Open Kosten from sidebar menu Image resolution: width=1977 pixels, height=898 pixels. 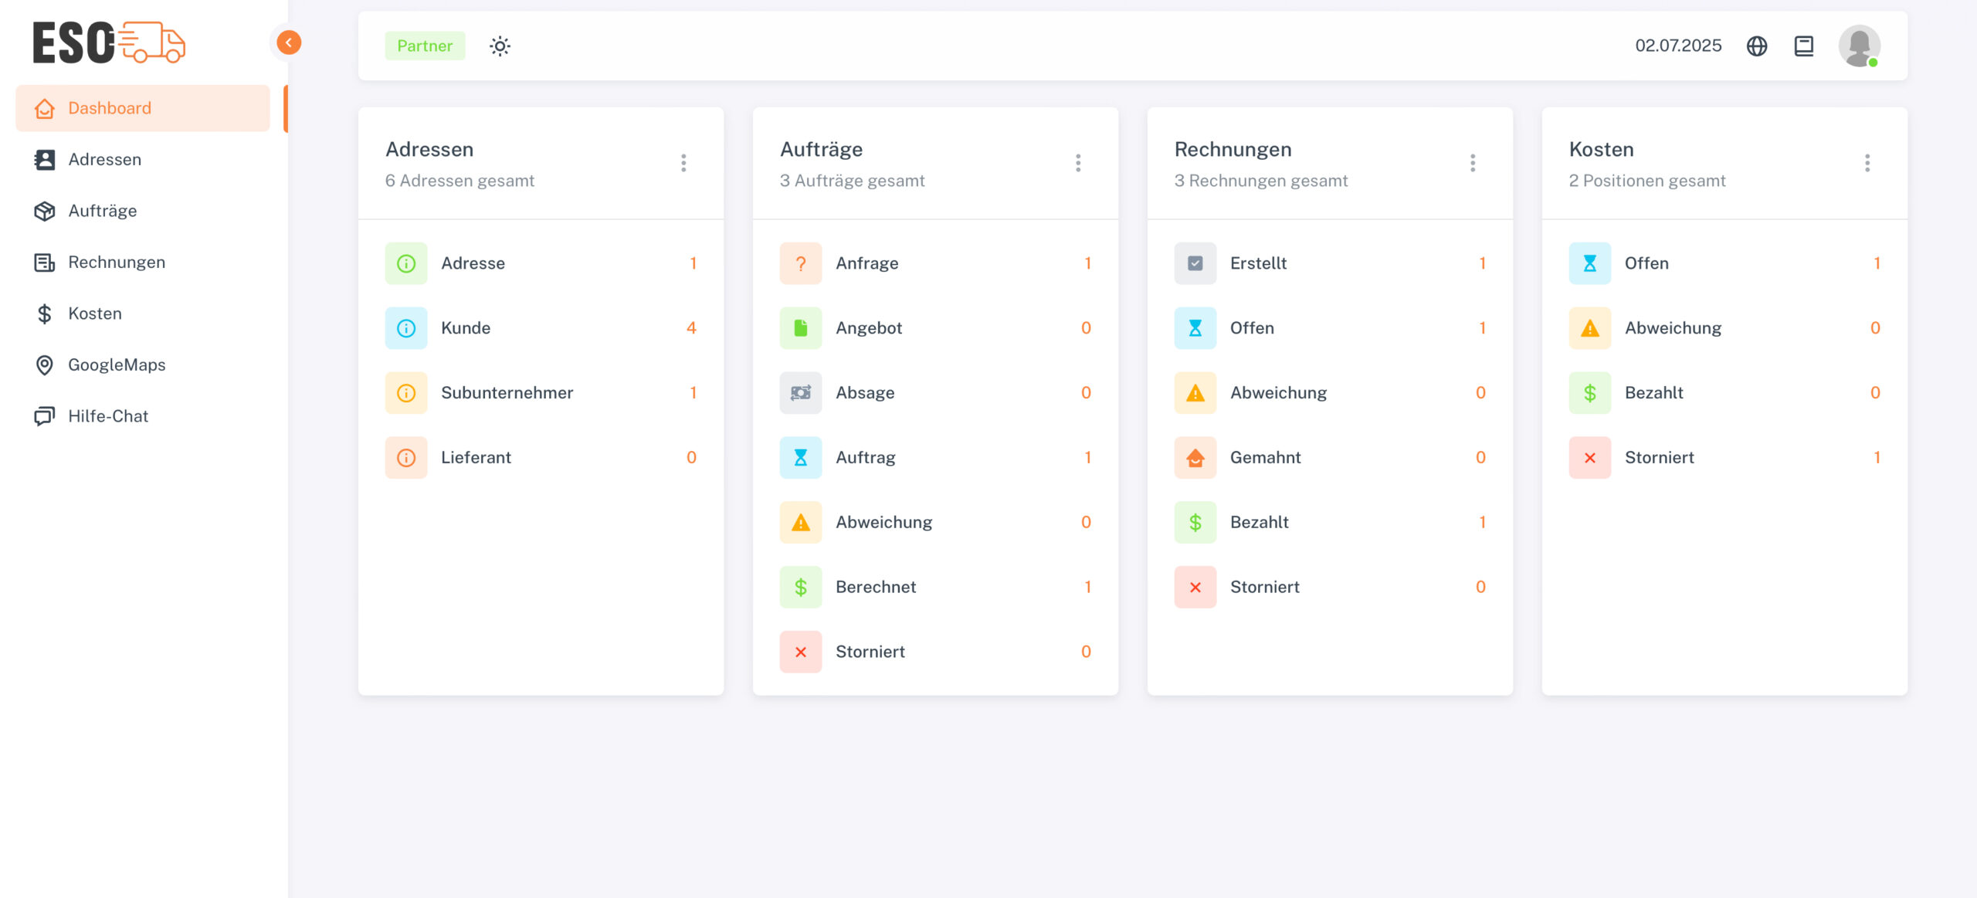coord(143,313)
